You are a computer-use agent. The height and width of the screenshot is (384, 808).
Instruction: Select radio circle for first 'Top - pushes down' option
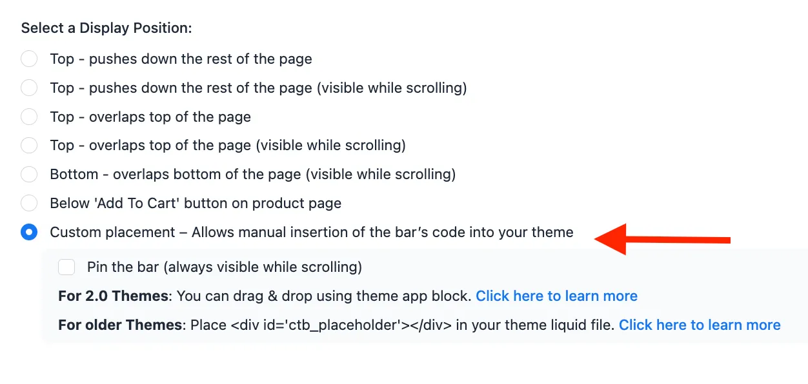29,59
